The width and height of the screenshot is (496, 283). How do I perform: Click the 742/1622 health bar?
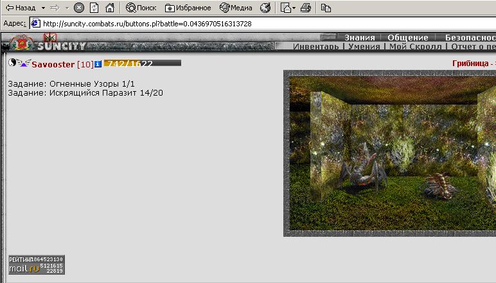point(143,63)
